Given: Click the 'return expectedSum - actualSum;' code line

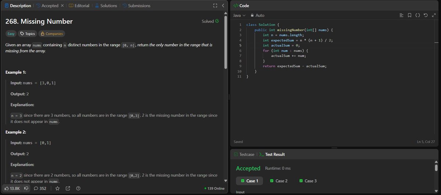Looking at the screenshot, I should coord(295,66).
